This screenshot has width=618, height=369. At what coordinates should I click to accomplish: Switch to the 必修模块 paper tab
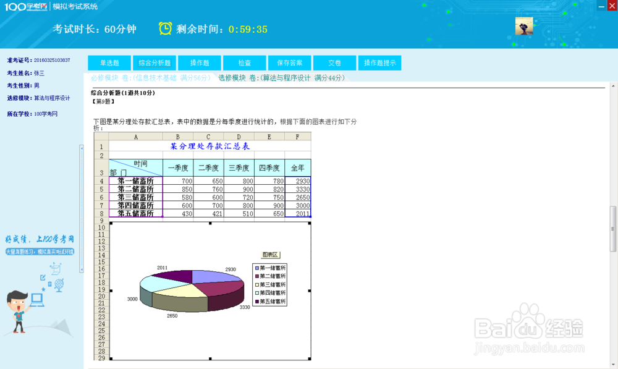tap(151, 78)
